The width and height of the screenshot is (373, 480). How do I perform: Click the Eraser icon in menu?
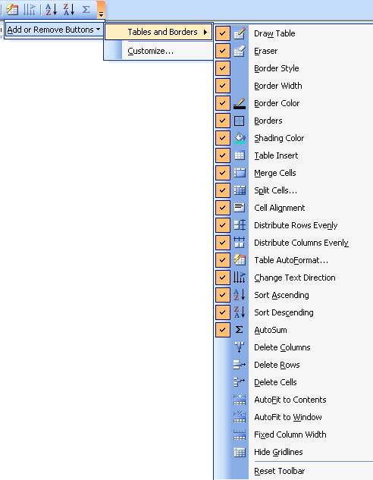[x=240, y=51]
